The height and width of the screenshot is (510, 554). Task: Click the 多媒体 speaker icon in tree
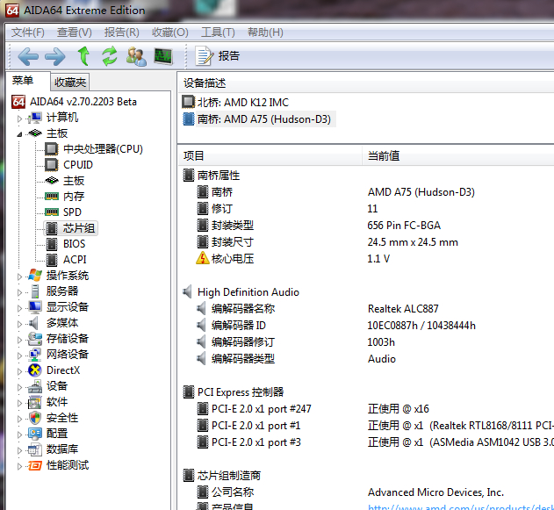click(34, 323)
